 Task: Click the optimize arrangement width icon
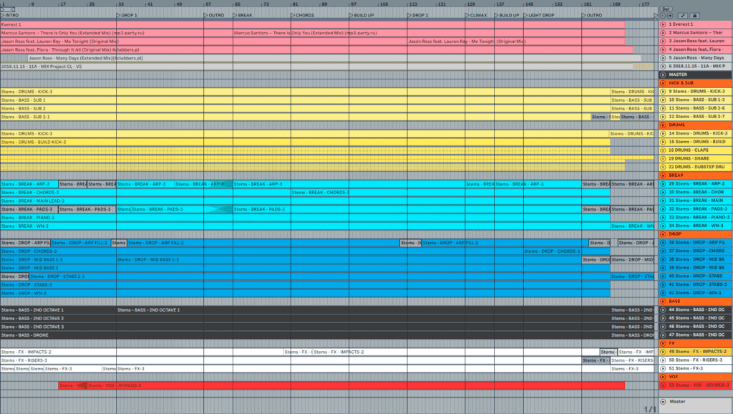pos(683,15)
